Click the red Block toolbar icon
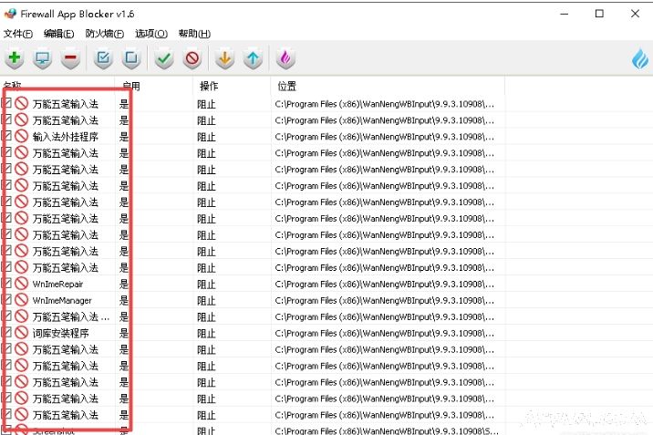Image resolution: width=653 pixels, height=435 pixels. pos(192,58)
